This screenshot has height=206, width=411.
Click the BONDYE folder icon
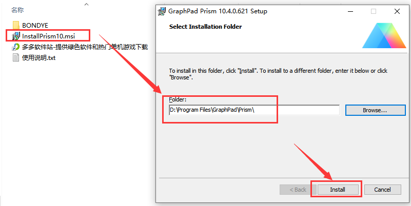point(16,25)
